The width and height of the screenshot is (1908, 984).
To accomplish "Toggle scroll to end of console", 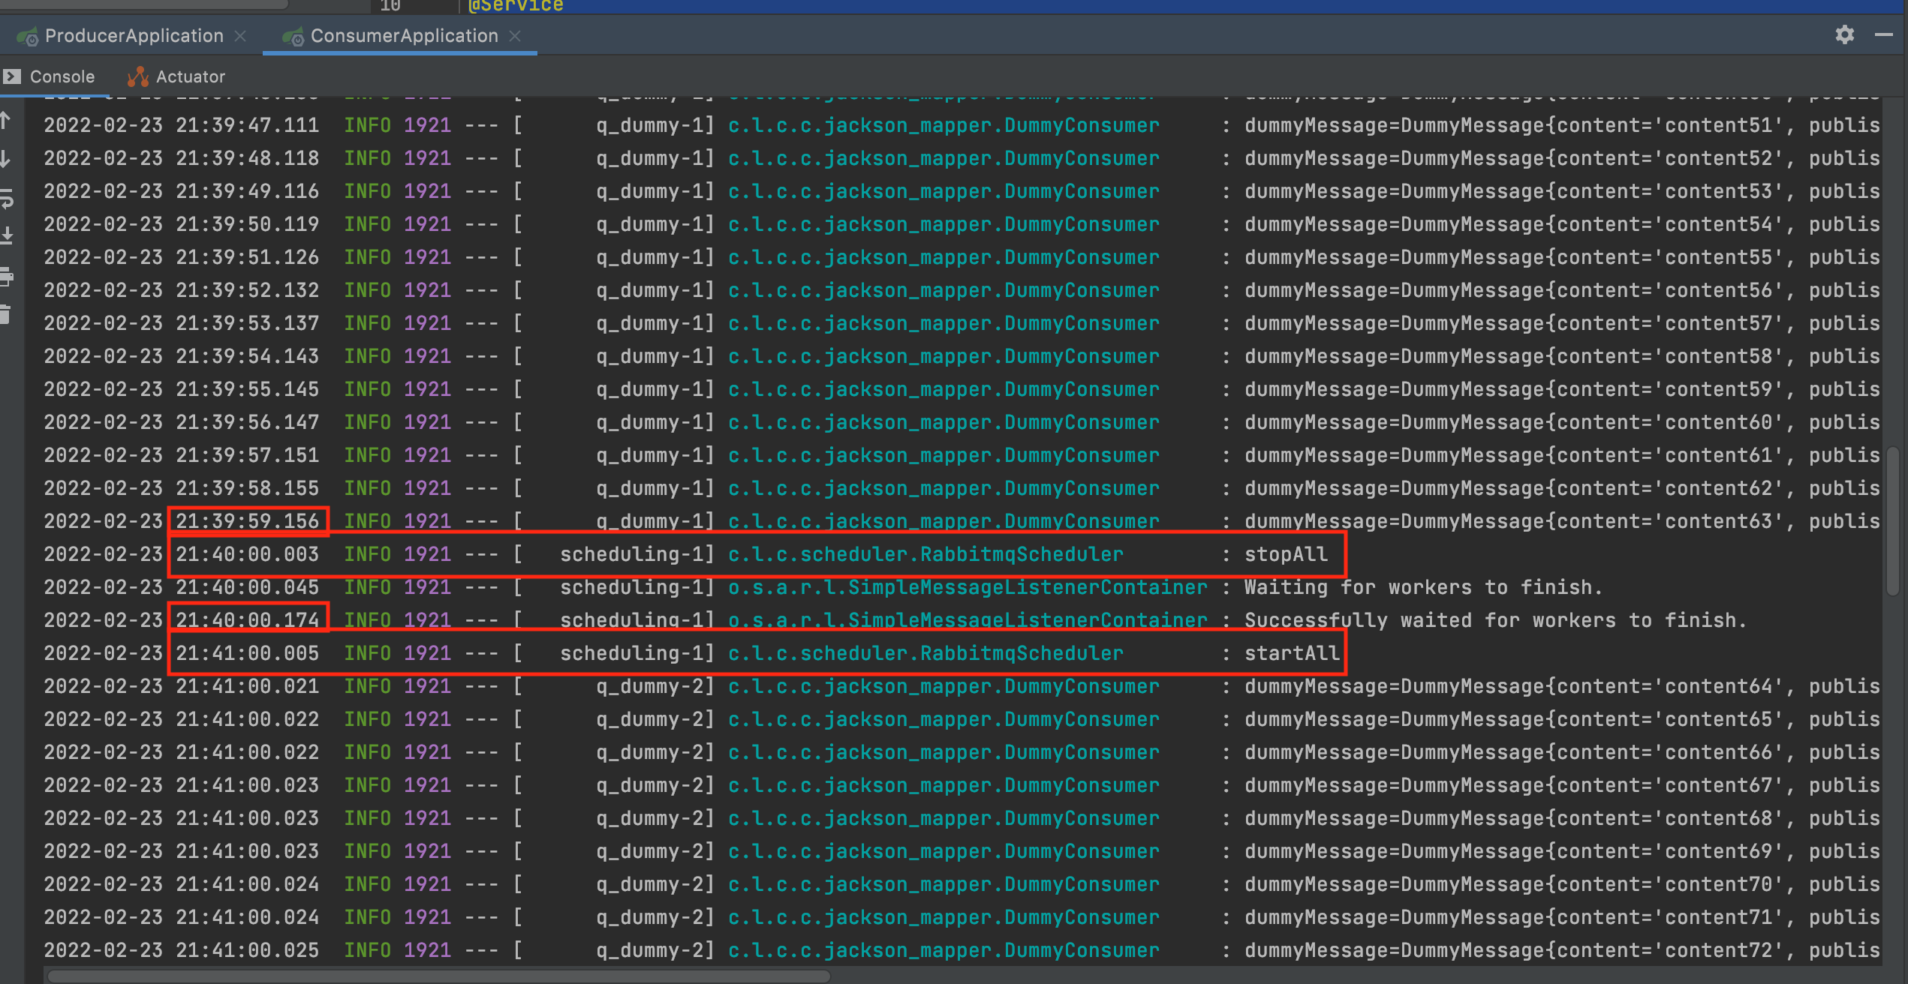I will (x=6, y=236).
